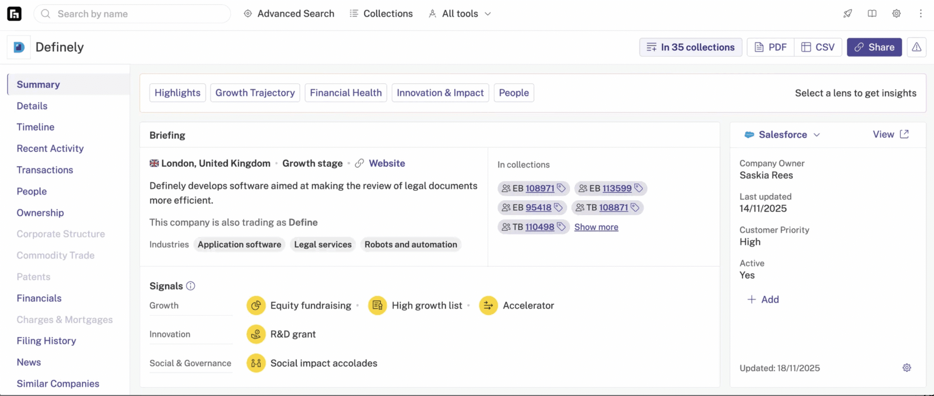Expand the Salesforce dropdown chevron
Viewport: 934px width, 396px height.
click(x=817, y=135)
